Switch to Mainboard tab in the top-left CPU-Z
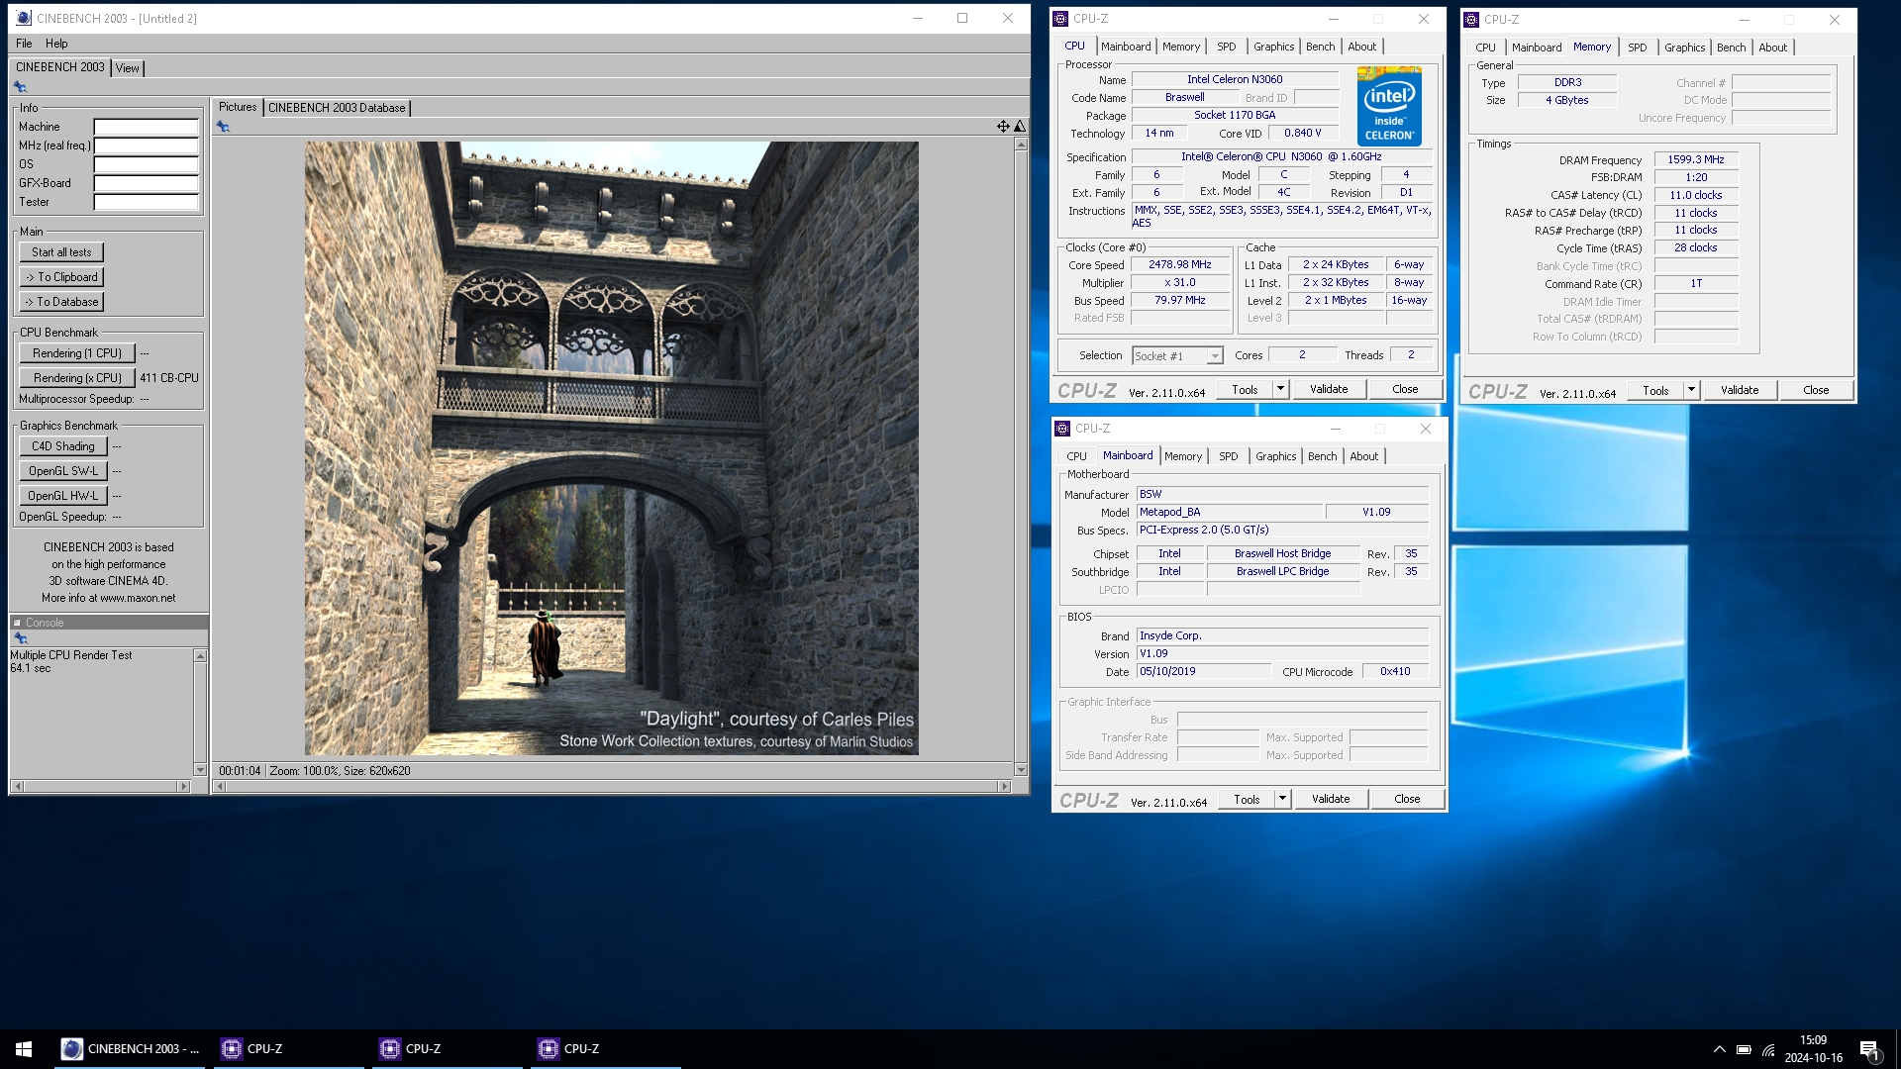 click(x=1126, y=47)
